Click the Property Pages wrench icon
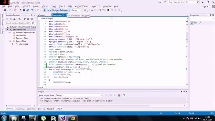Screen dimensions: 215x121 [200, 23]
